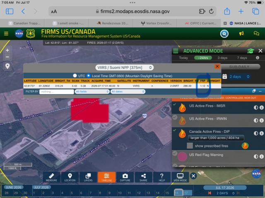Zoom in with the plus button
Screen dimensions: 265x198
(7, 50)
